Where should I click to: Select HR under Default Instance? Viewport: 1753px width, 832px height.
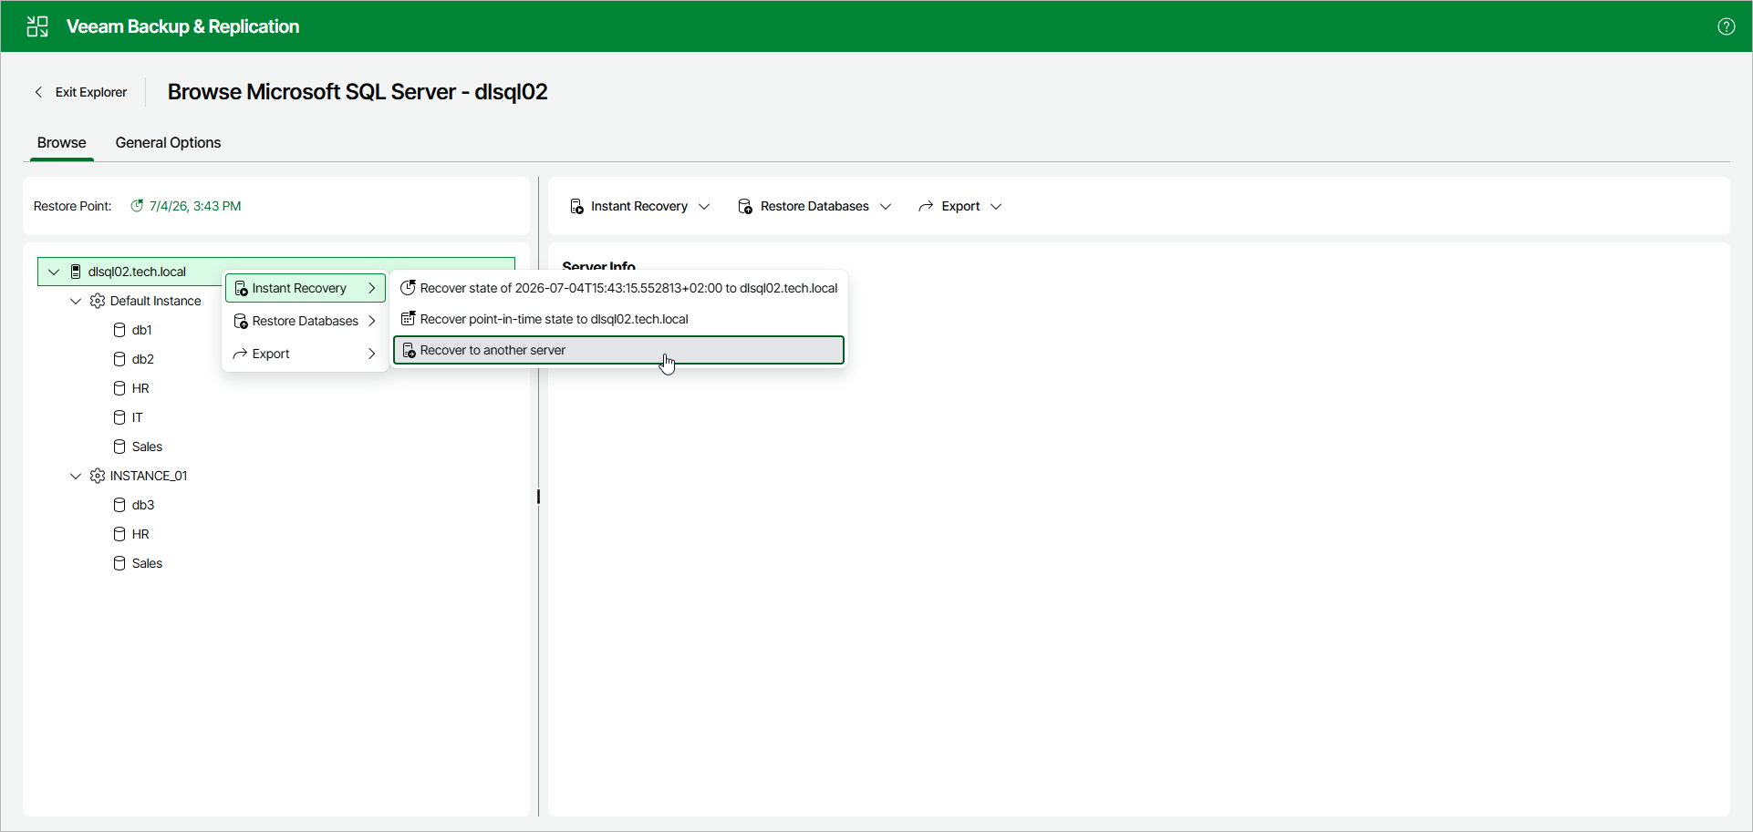tap(140, 388)
